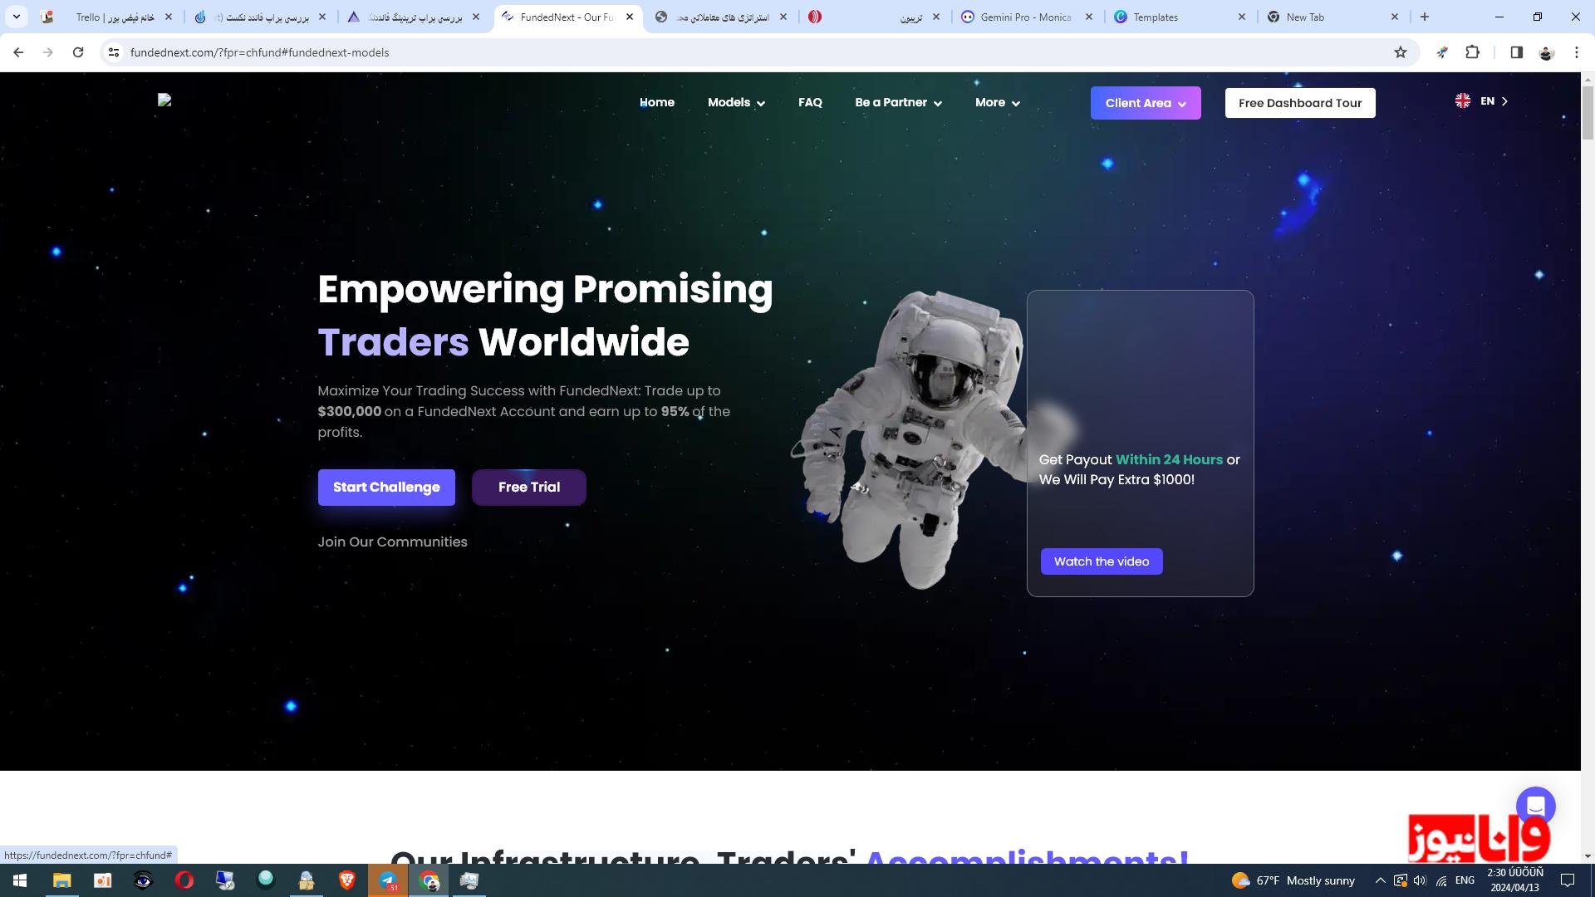Show hidden system tray icons
Screen dimensions: 1595x897
tap(1380, 880)
